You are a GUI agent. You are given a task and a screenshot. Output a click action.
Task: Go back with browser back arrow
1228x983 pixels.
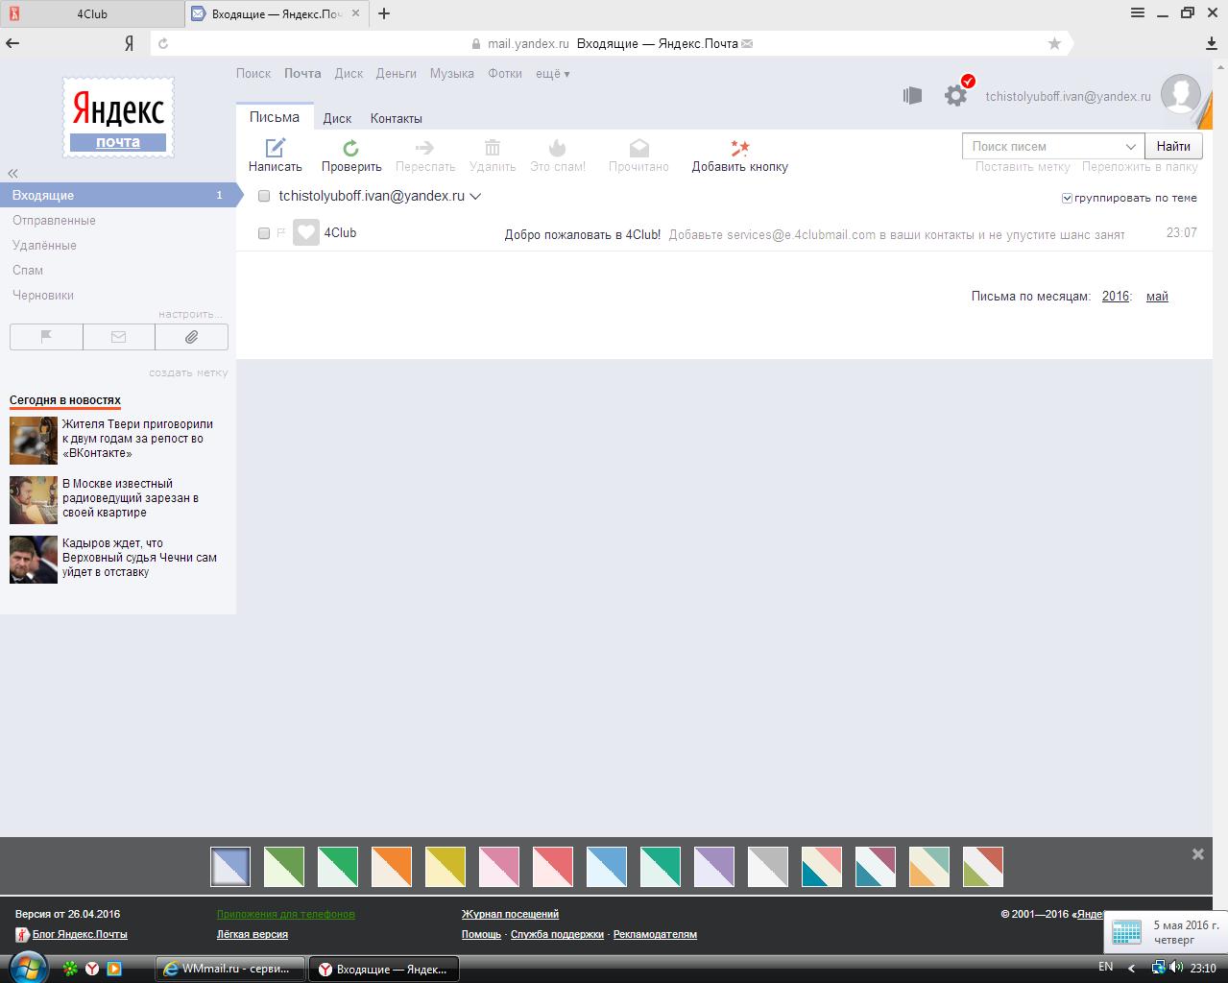[x=12, y=43]
